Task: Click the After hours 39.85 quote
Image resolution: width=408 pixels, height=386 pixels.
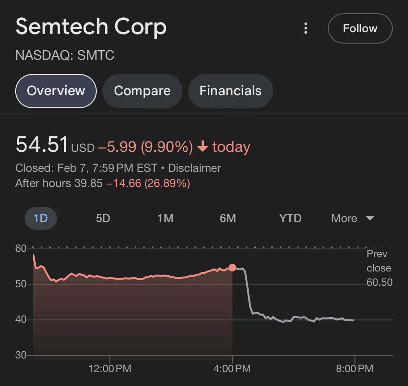Action: point(59,183)
